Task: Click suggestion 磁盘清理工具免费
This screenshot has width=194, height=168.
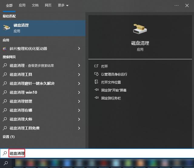Action: pyautogui.click(x=25, y=128)
